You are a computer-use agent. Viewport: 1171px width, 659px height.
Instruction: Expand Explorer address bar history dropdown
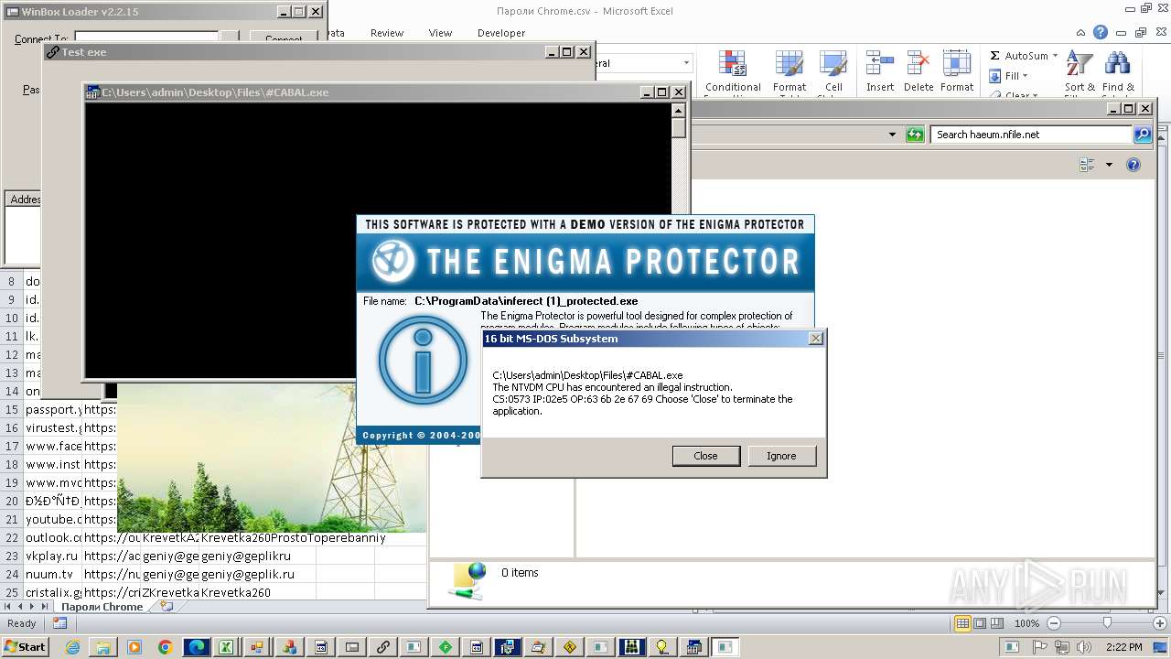pyautogui.click(x=893, y=135)
